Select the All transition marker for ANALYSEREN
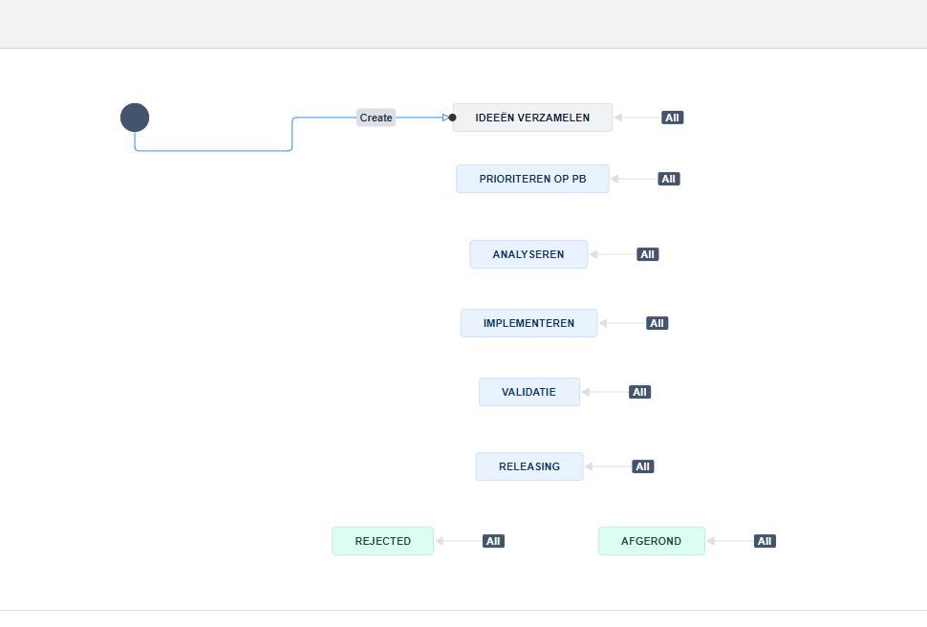 coord(647,254)
